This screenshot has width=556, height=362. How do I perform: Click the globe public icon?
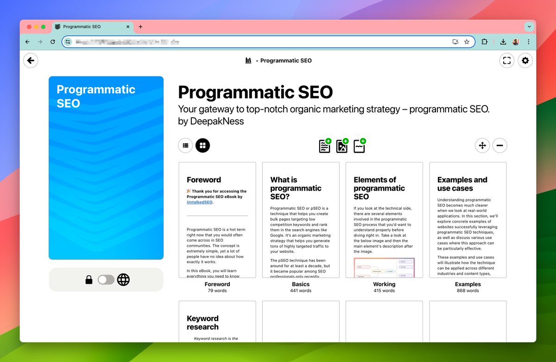click(x=123, y=280)
